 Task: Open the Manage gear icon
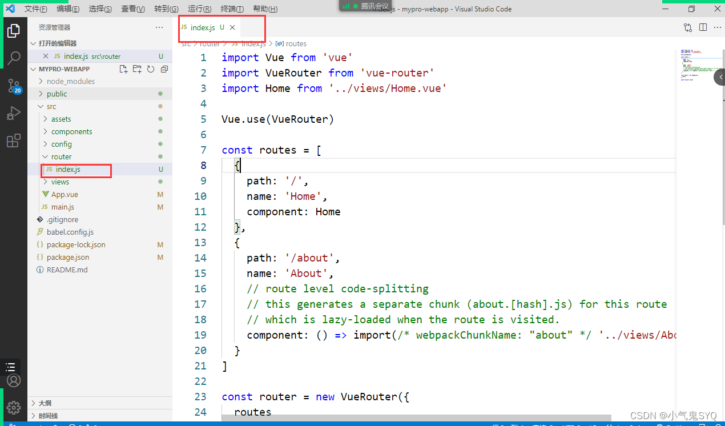click(14, 407)
